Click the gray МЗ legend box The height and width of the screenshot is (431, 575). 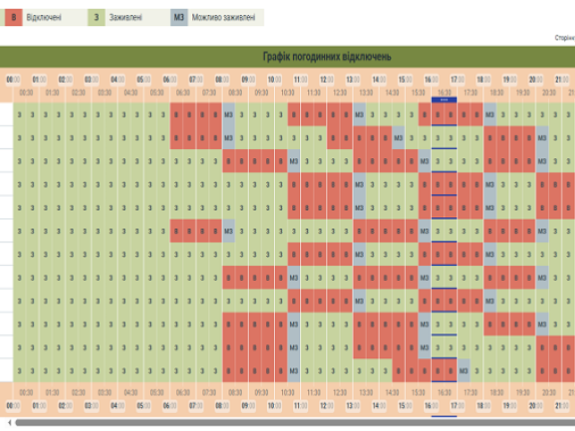click(179, 18)
